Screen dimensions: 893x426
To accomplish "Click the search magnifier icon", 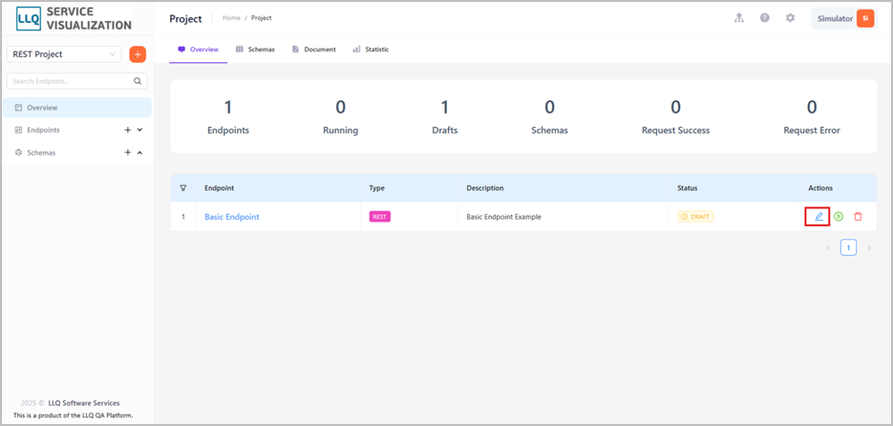I will 138,81.
